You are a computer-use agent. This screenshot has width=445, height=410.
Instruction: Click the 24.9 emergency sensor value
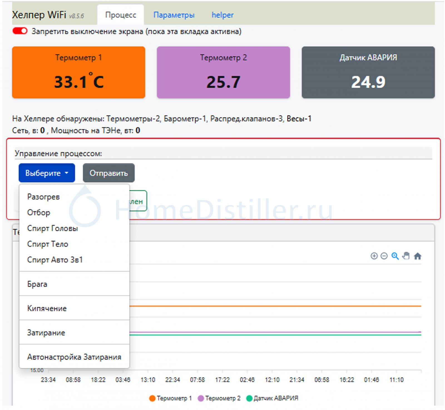368,82
